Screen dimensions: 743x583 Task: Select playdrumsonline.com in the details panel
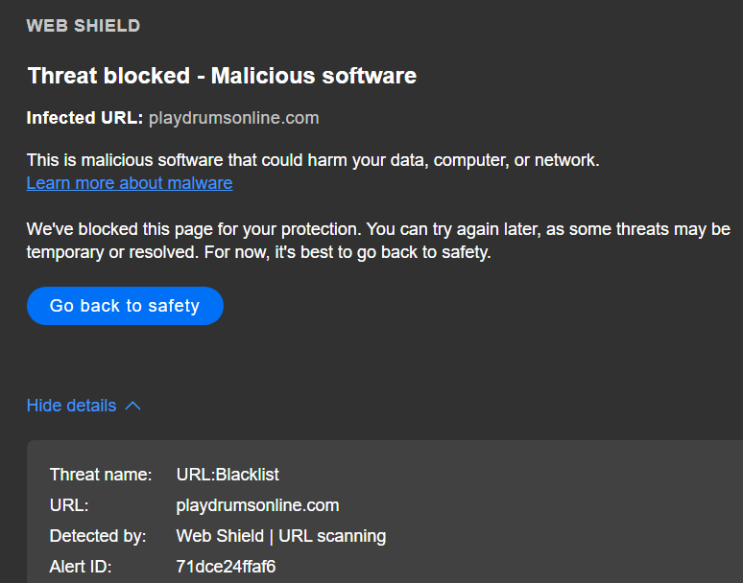point(257,505)
